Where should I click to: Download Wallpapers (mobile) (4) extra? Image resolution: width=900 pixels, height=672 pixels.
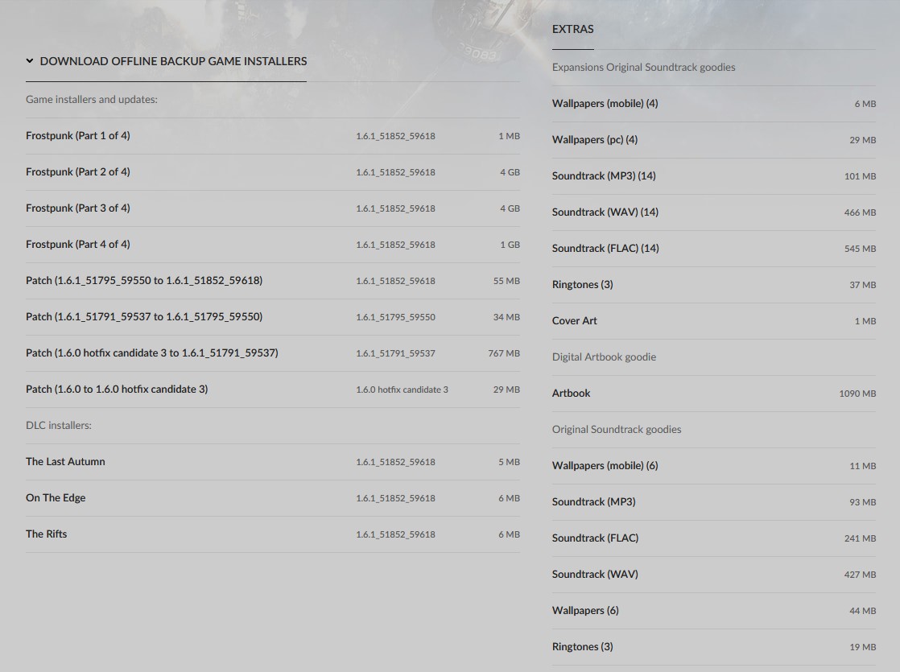point(714,104)
